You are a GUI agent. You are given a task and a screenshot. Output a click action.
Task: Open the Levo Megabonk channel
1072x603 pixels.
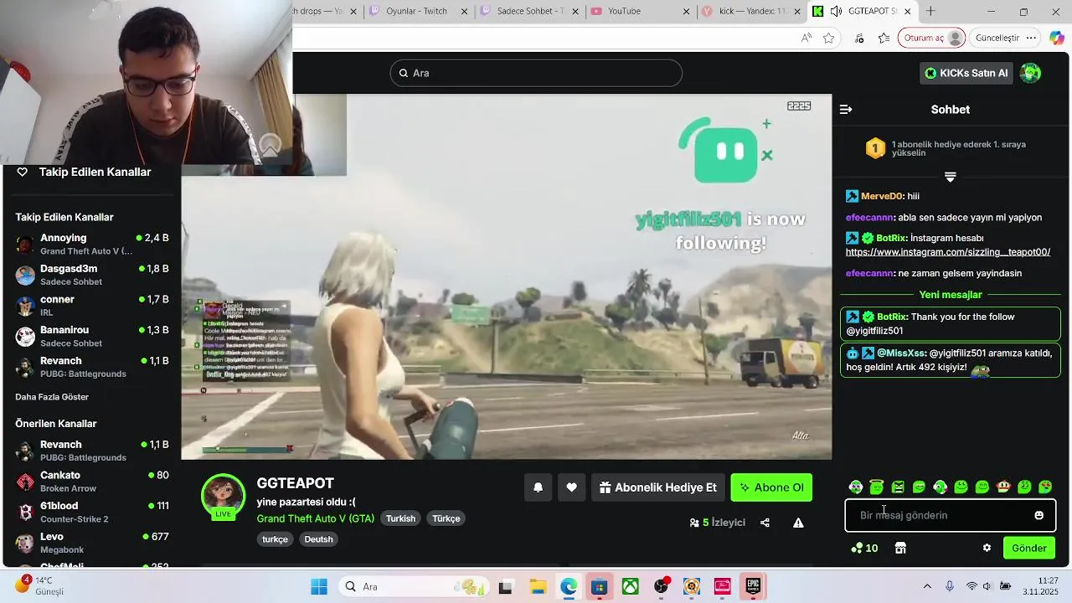tap(92, 543)
